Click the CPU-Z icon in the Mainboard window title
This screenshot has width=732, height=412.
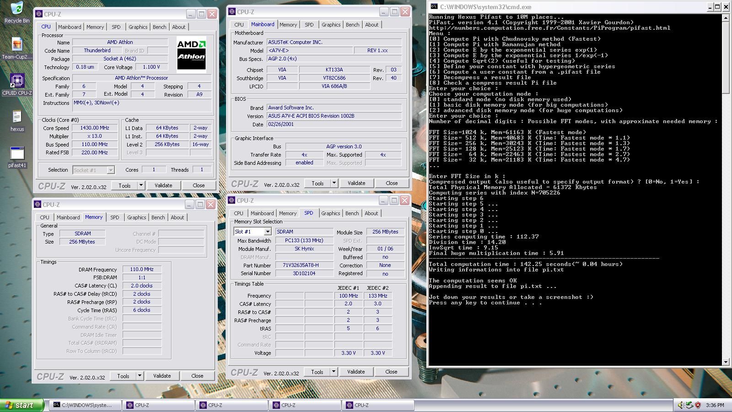[x=232, y=12]
